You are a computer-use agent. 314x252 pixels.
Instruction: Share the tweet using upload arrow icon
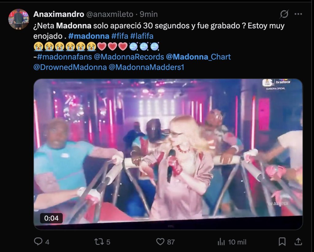(298, 241)
